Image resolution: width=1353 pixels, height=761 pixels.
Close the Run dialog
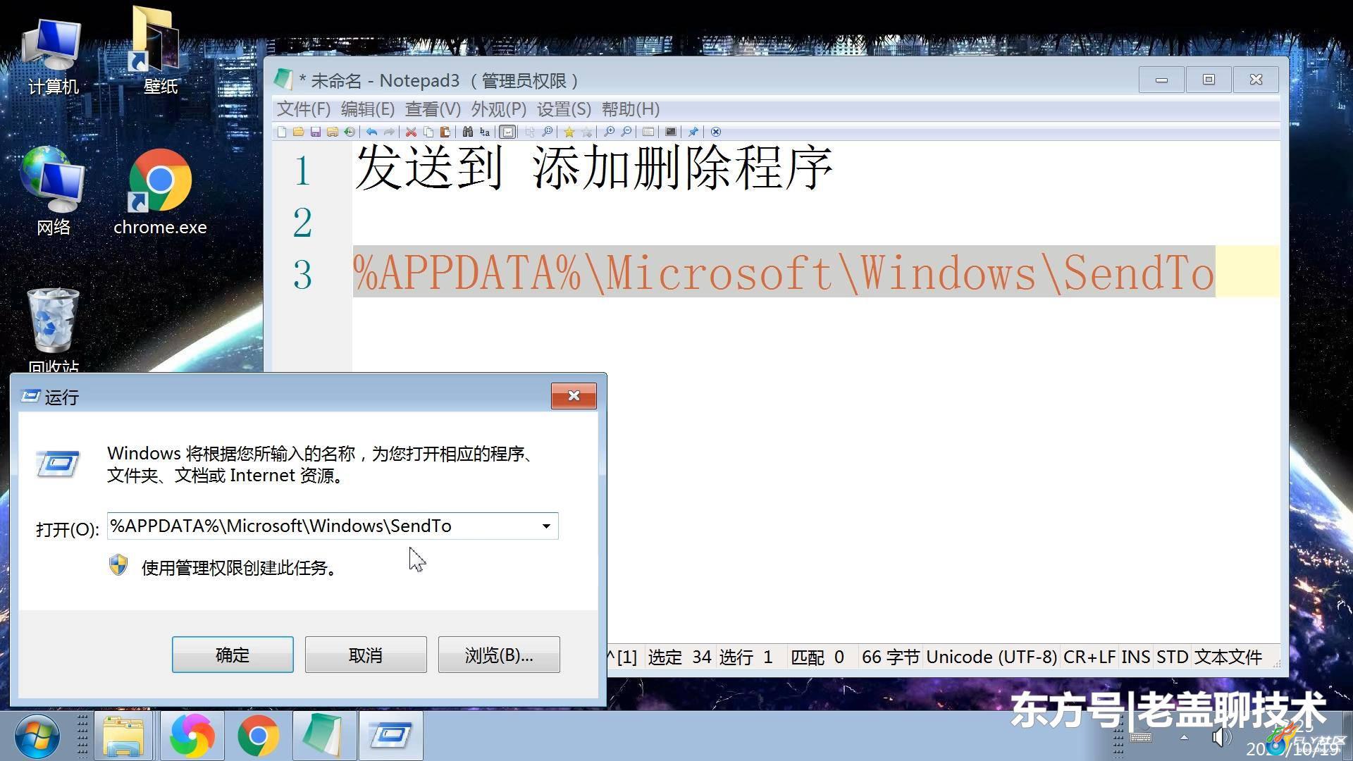[574, 396]
